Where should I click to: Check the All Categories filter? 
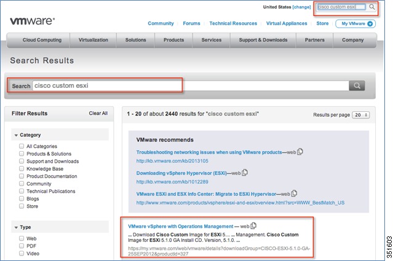[22, 146]
